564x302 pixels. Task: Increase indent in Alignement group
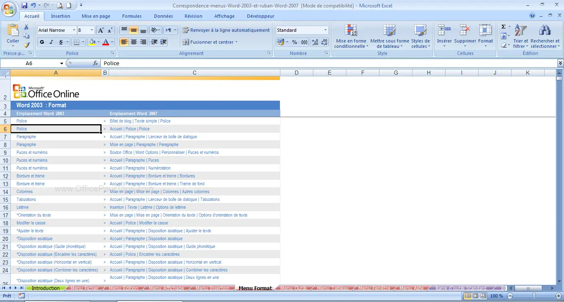coord(164,42)
